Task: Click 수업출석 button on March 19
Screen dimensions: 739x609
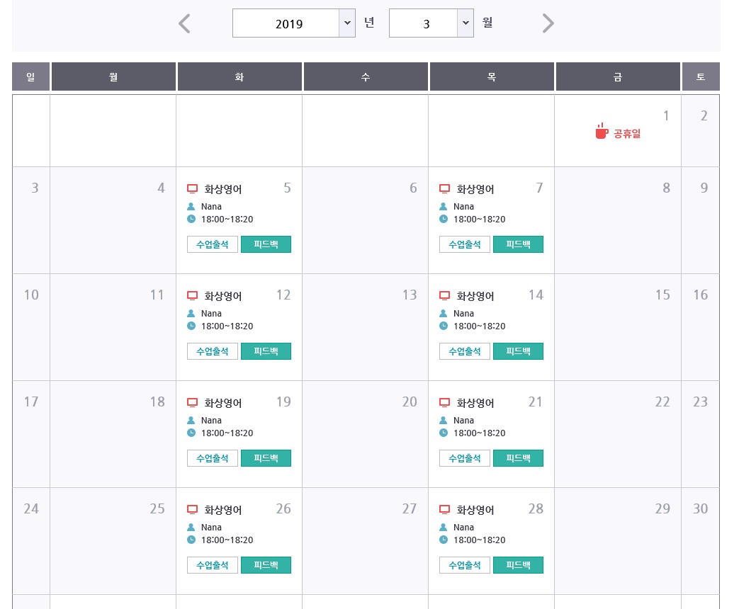Action: tap(213, 458)
